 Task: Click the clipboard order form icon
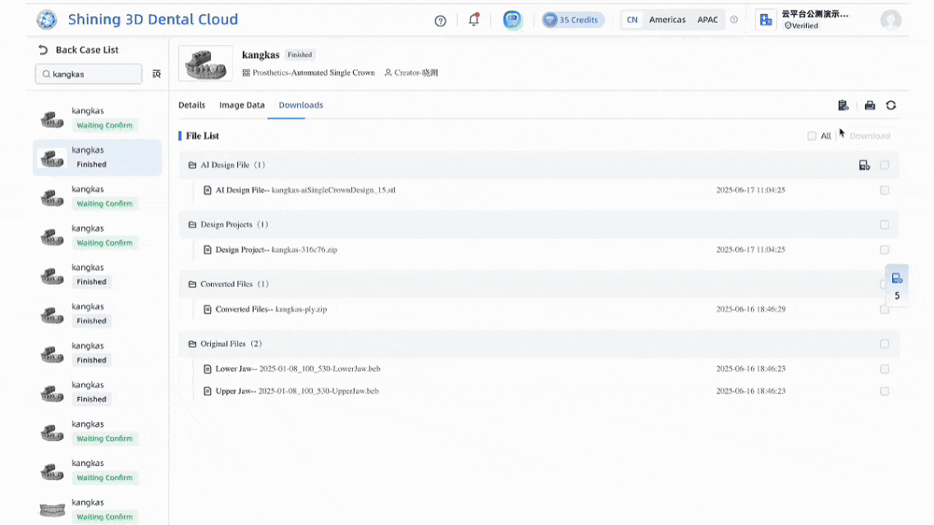click(843, 105)
